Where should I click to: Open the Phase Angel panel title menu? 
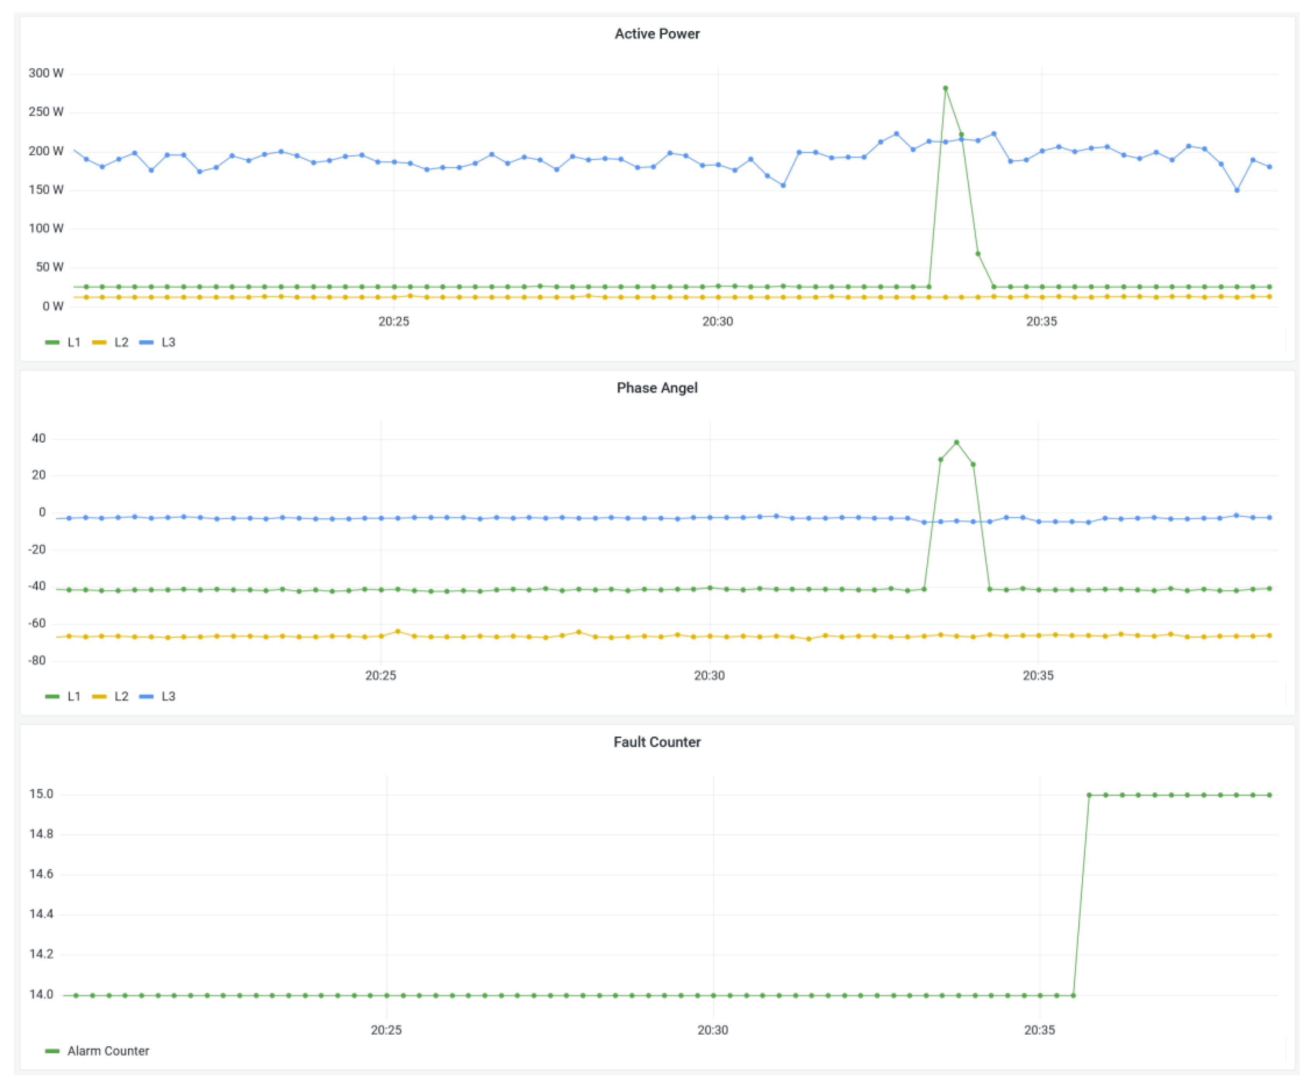[x=657, y=388]
